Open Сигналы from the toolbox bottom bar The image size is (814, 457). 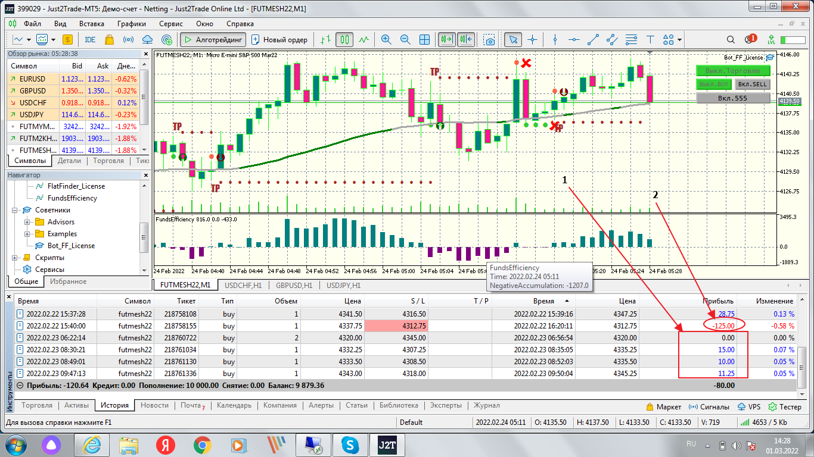click(x=709, y=407)
